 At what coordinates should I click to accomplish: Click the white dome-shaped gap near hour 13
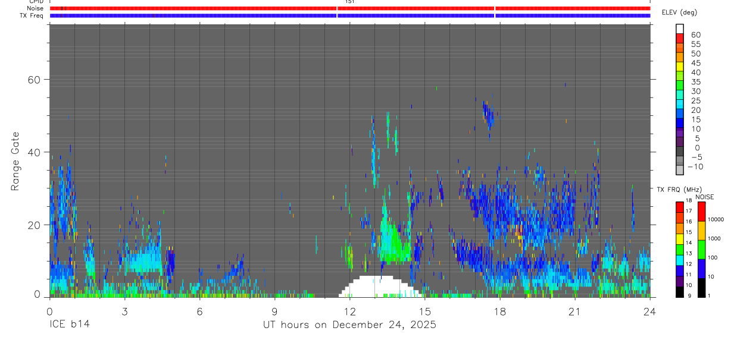coord(381,287)
